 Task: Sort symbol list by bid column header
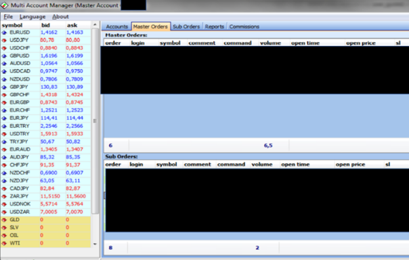tap(45, 25)
